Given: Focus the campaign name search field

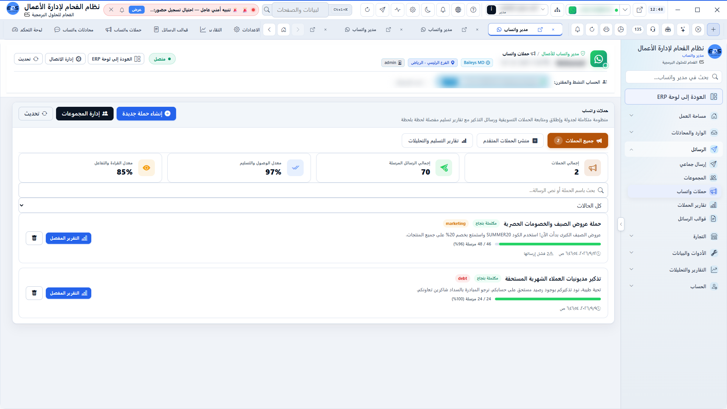Looking at the screenshot, I should click(x=313, y=190).
